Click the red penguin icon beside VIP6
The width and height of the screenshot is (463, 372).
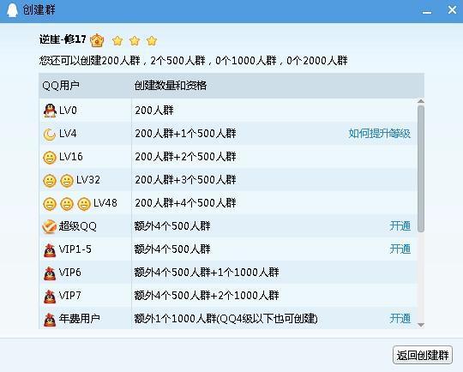tap(50, 273)
